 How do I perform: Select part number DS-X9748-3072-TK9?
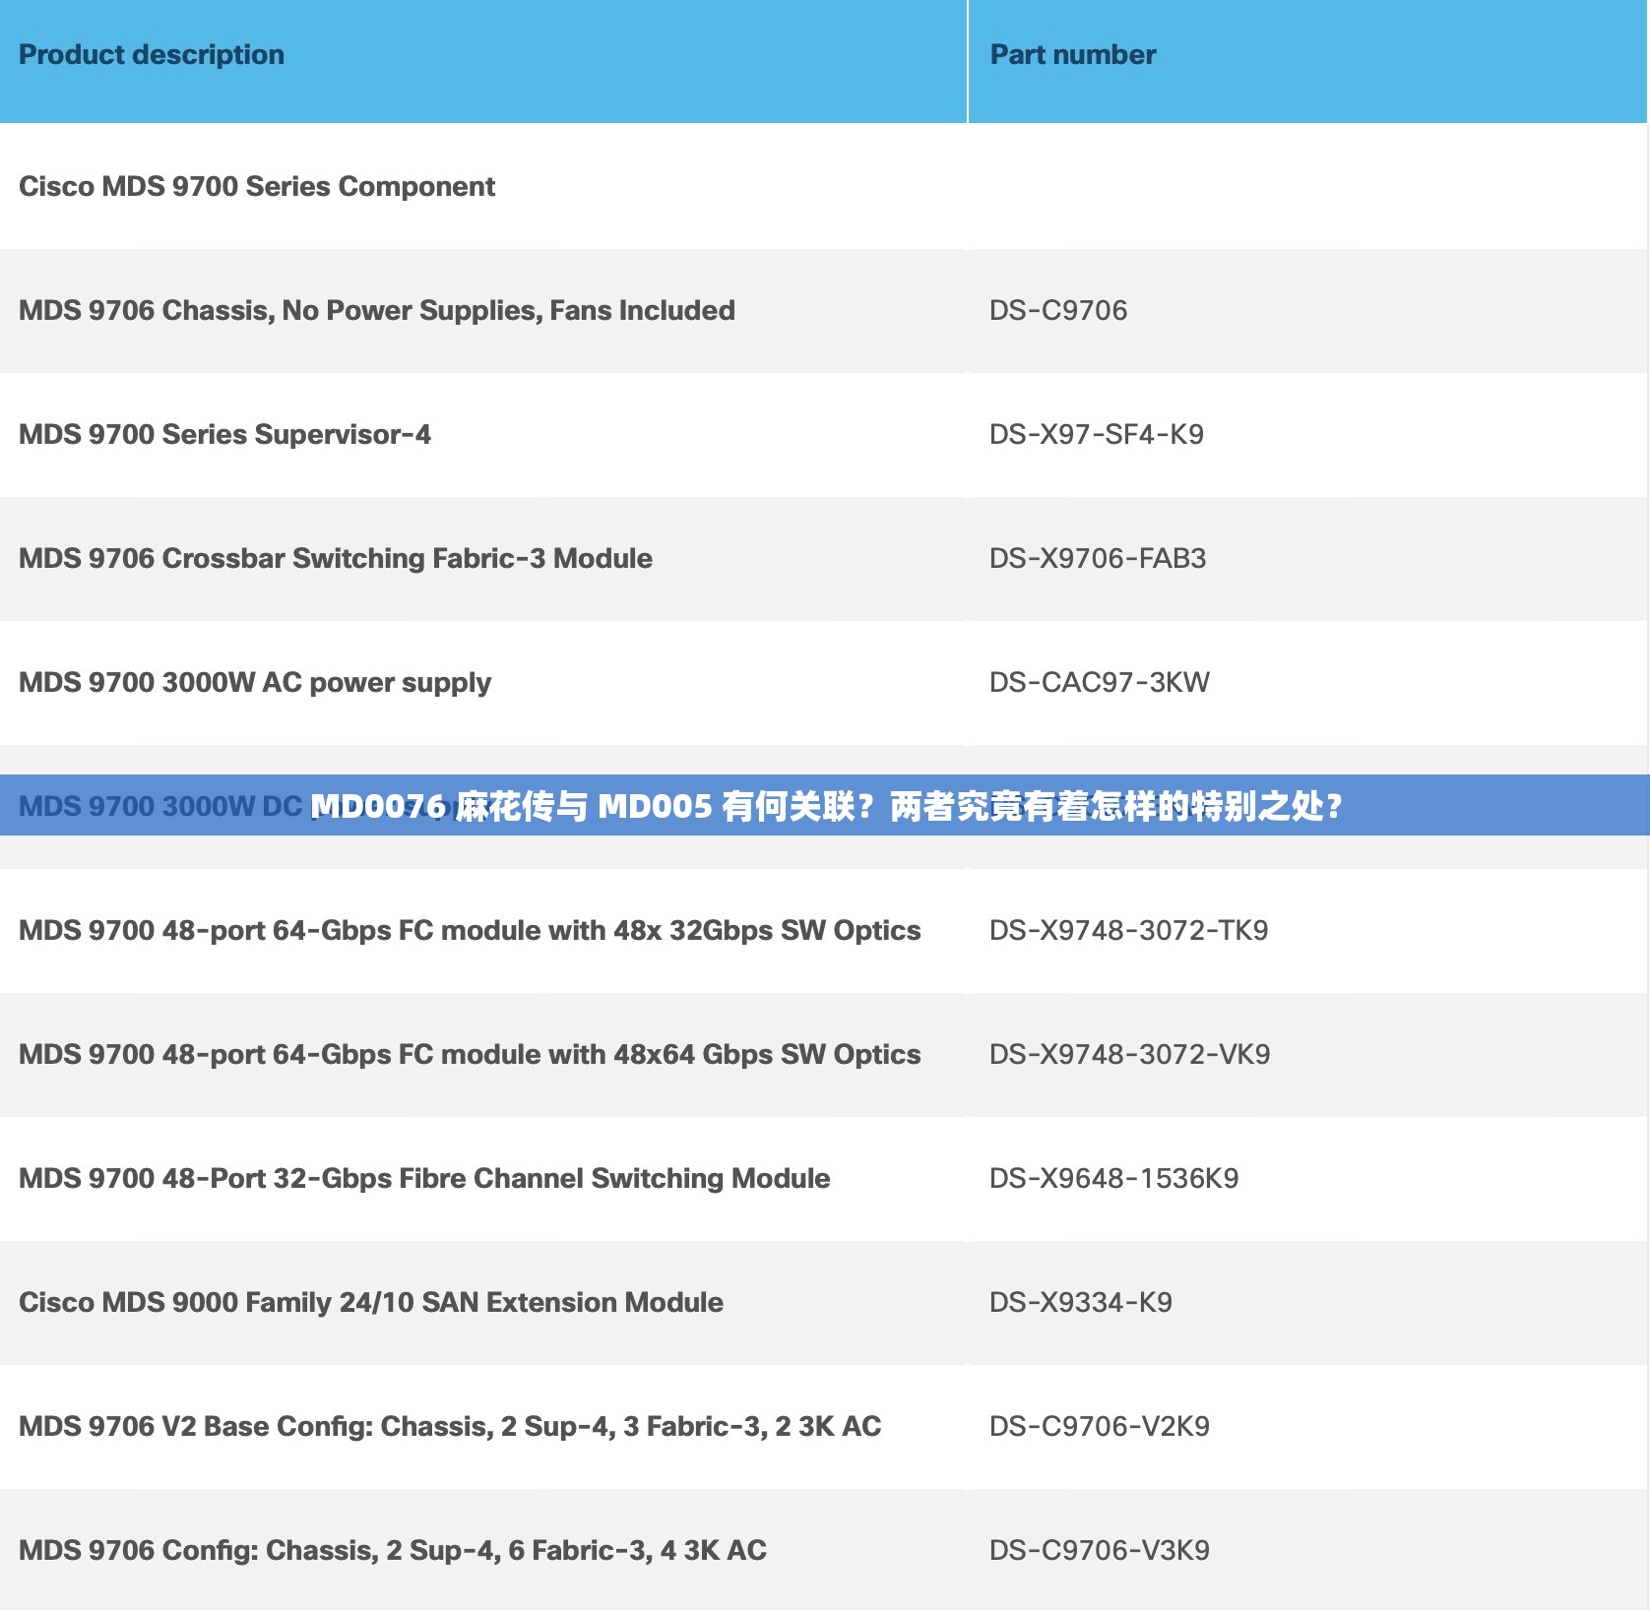point(1129,931)
